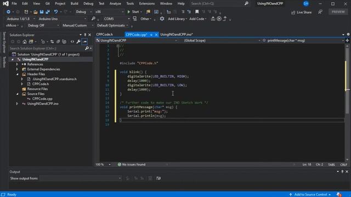
Task: Click the Open File folder icon
Action: (x=35, y=11)
